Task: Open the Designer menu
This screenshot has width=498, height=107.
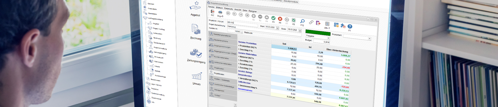Action: [253, 11]
